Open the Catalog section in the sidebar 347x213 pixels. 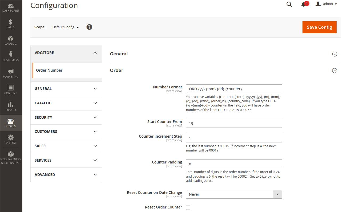tap(11, 40)
